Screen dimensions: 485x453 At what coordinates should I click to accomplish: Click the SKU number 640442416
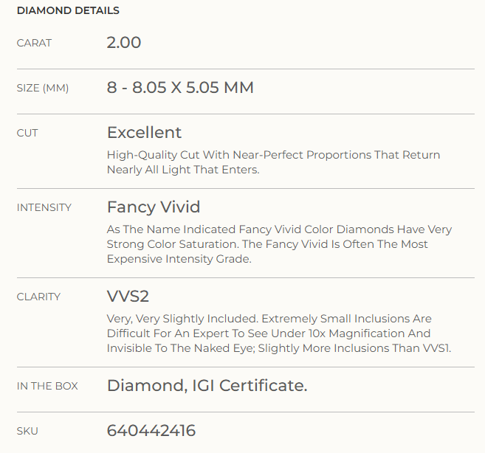point(151,430)
